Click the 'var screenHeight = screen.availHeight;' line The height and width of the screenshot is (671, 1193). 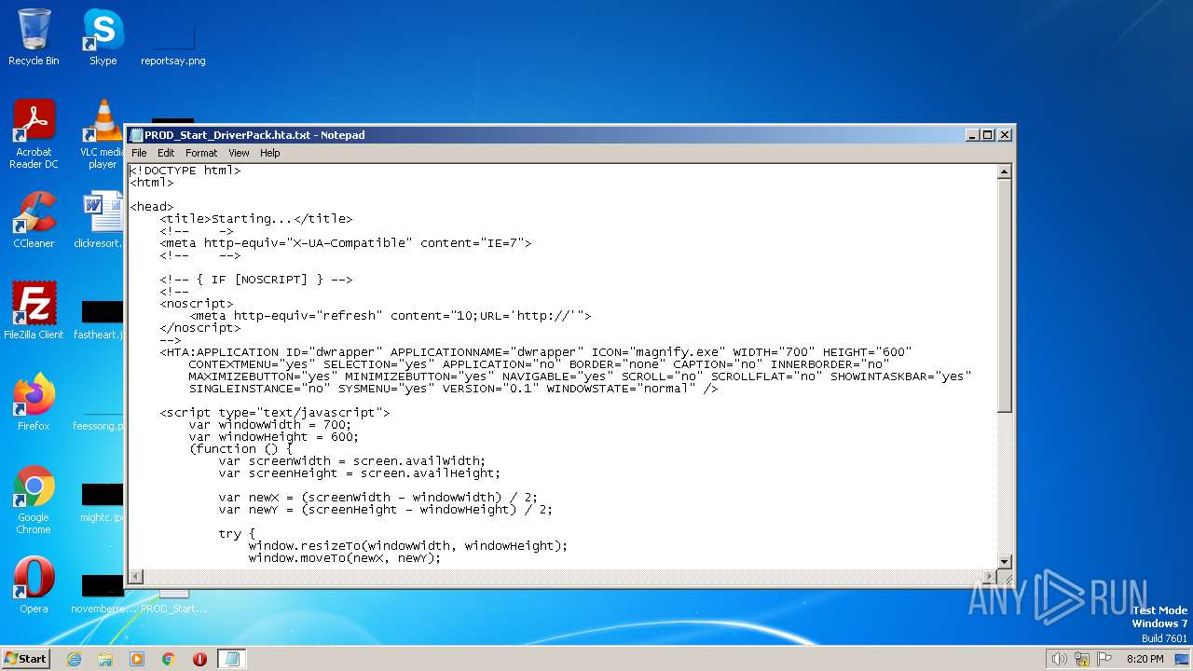click(x=360, y=473)
